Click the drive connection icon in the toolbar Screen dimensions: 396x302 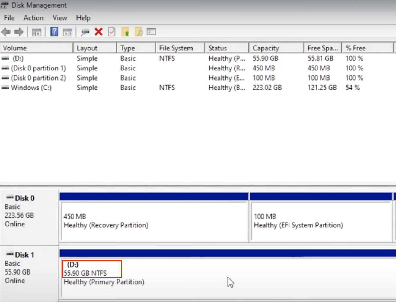[x=85, y=32]
